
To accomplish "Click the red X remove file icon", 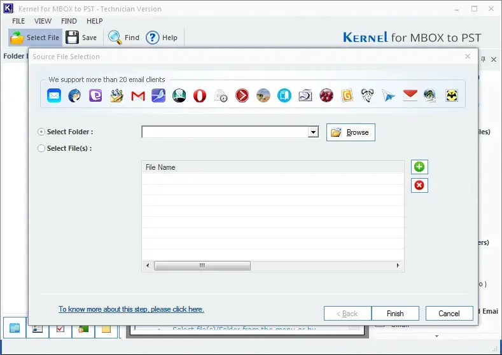I will point(419,185).
